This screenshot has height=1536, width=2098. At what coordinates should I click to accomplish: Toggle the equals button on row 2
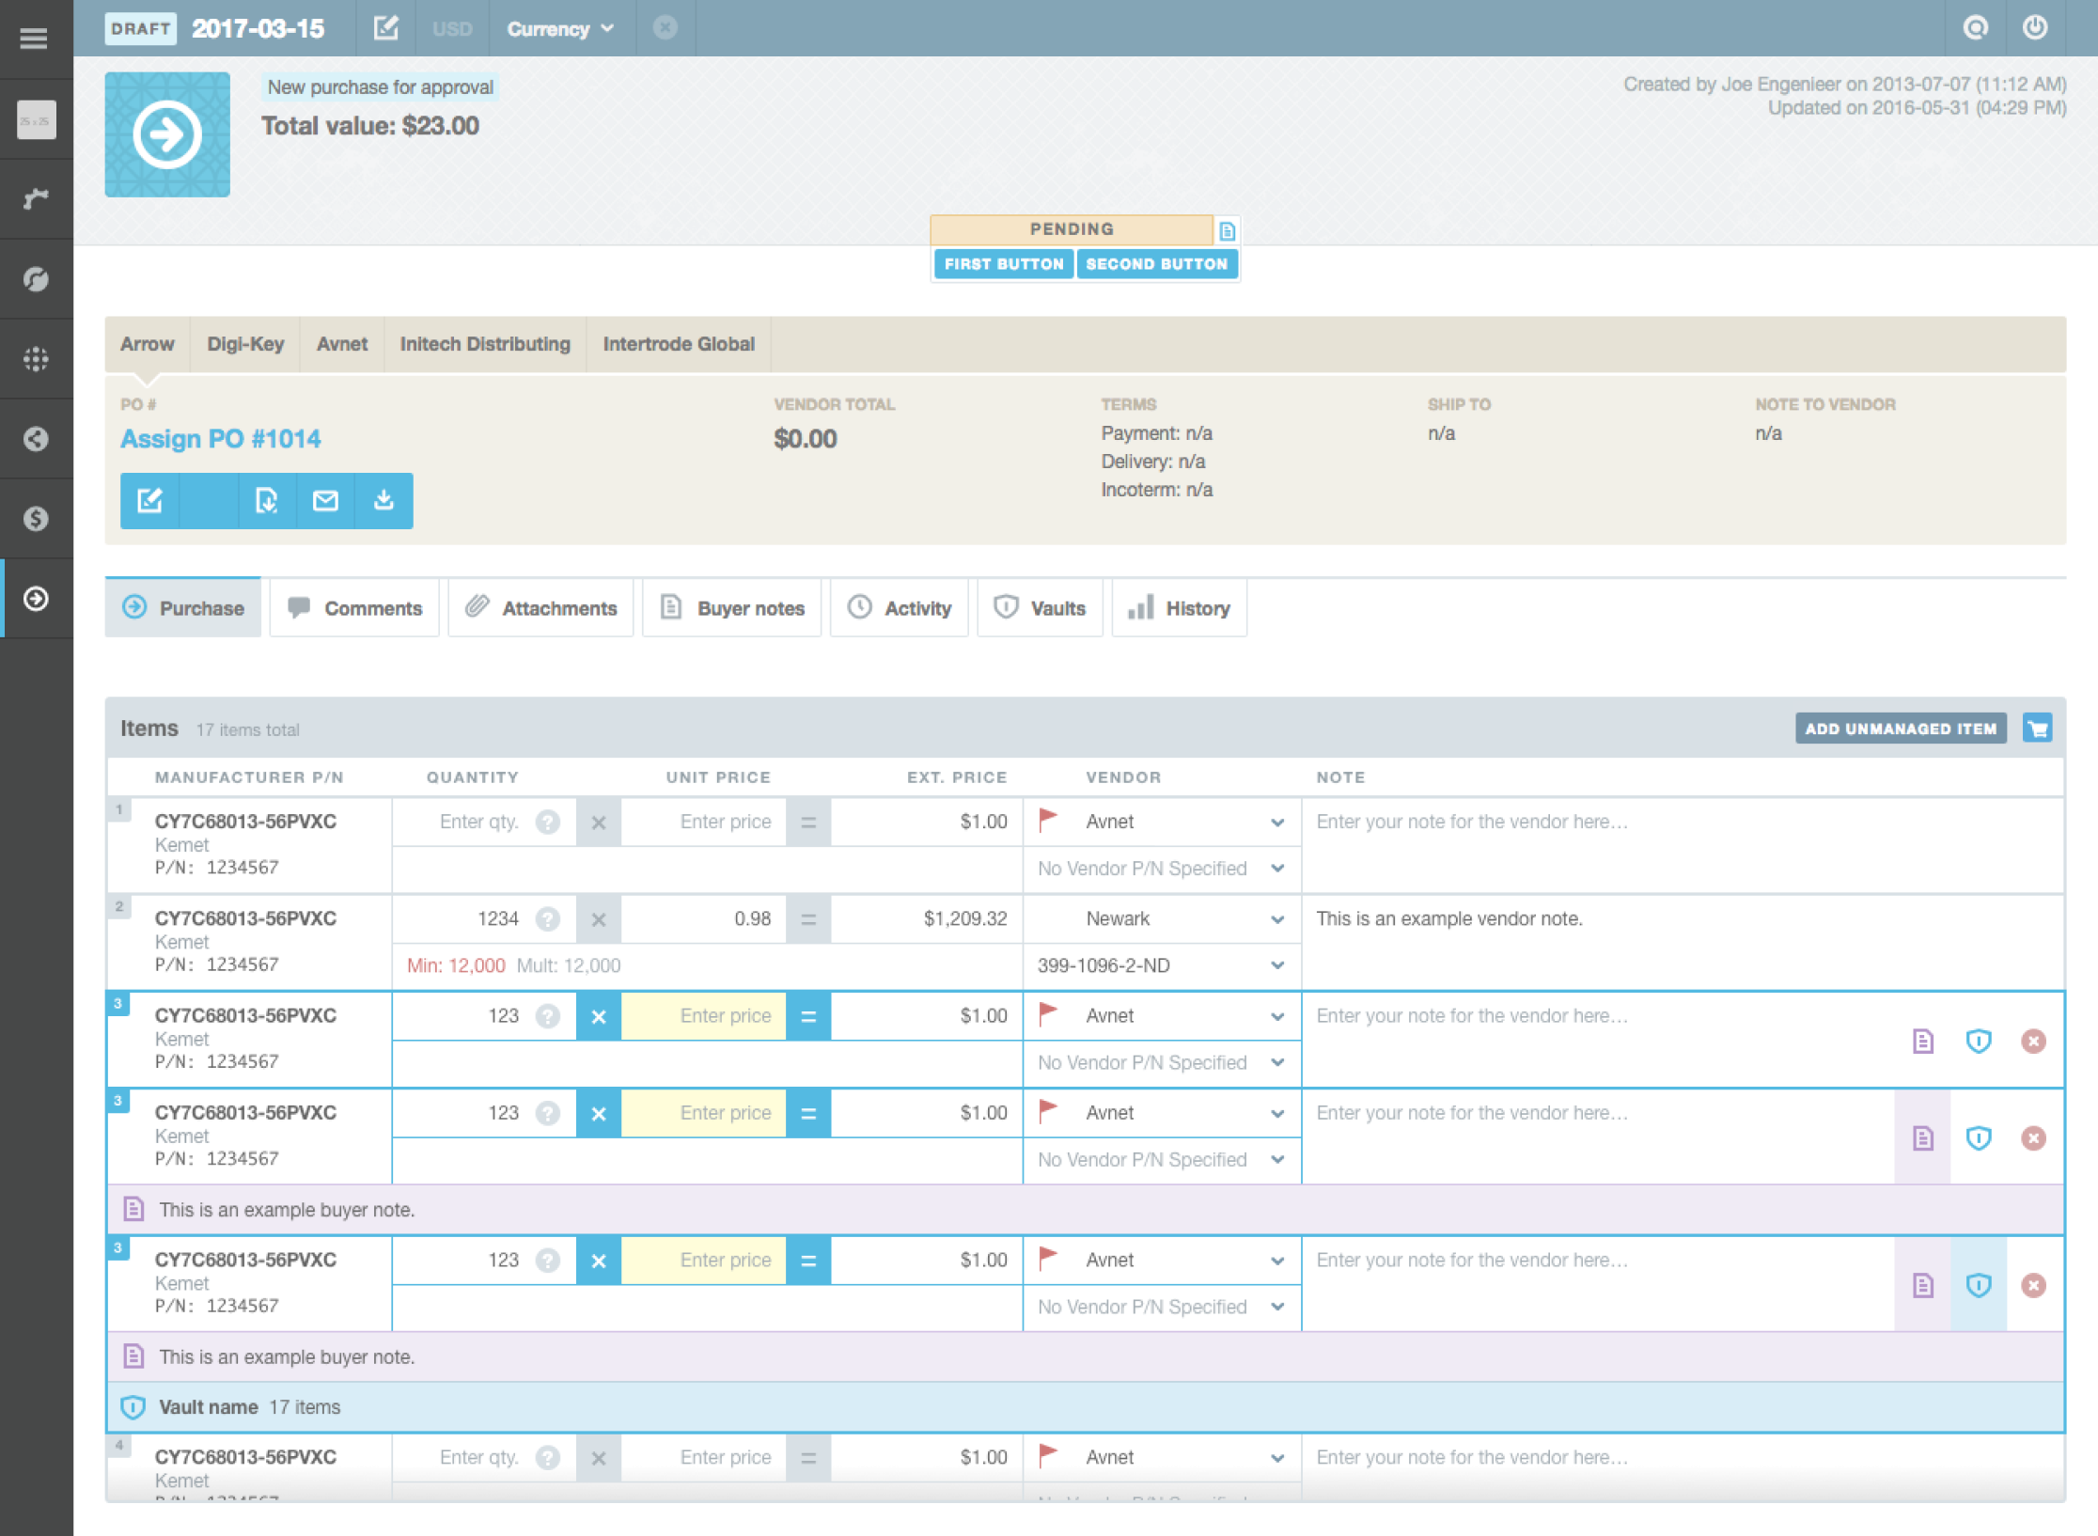pos(807,919)
